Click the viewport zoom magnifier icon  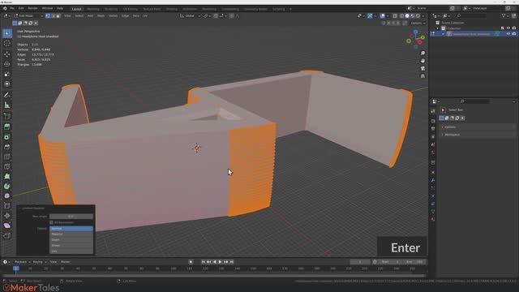point(422,54)
